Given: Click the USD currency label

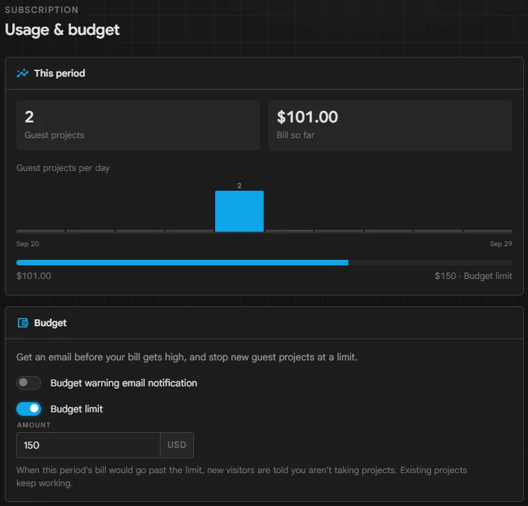Looking at the screenshot, I should [x=177, y=445].
